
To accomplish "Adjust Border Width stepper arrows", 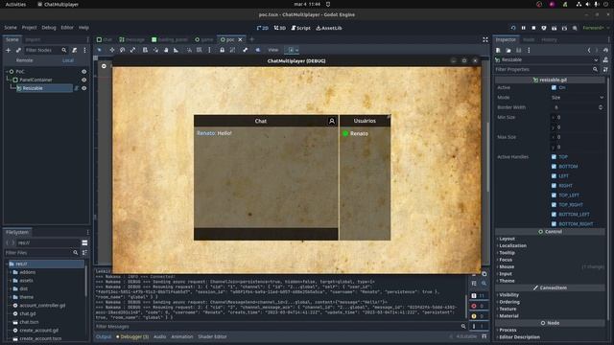I will pos(601,107).
